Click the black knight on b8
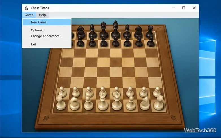This screenshot has height=138, width=221. tap(81, 32)
